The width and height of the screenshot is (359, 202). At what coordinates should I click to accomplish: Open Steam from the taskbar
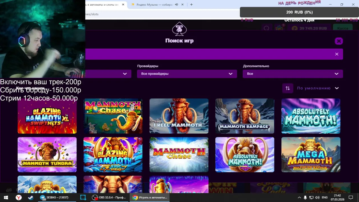tap(31, 198)
